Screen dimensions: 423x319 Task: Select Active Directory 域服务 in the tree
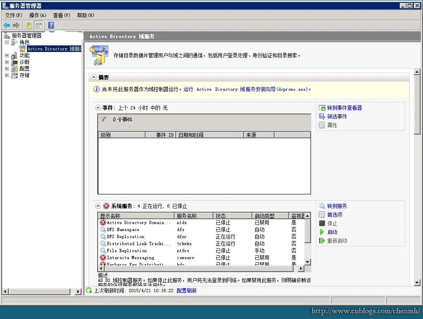tap(55, 49)
